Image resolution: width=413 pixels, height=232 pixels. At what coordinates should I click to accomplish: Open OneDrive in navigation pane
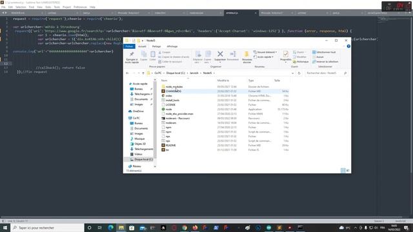point(138,111)
